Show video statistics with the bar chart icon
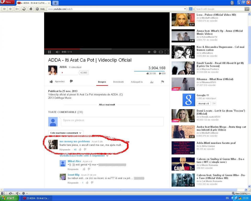 pos(152,82)
